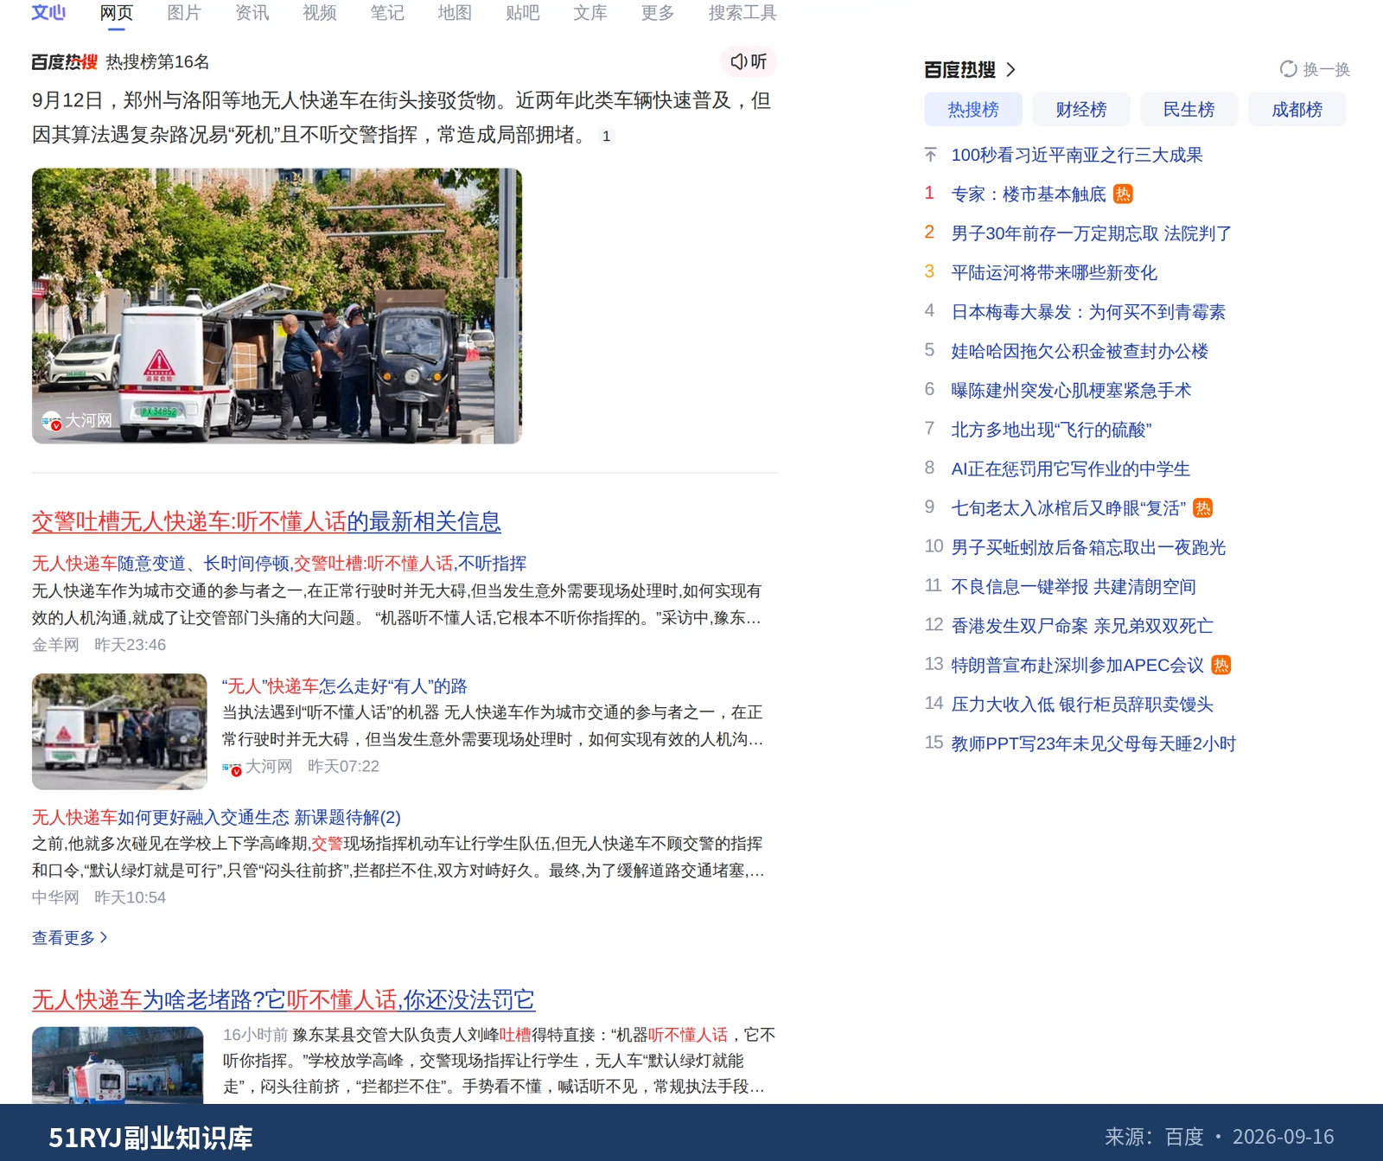Open 男子买蚯蚓放后备箱忘取出 item
The height and width of the screenshot is (1161, 1383).
pos(1089,547)
